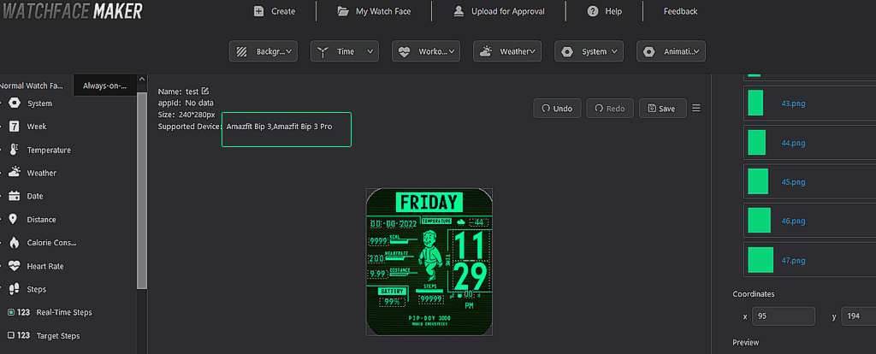Open My Watch Face folder
The width and height of the screenshot is (876, 354).
[x=375, y=11]
